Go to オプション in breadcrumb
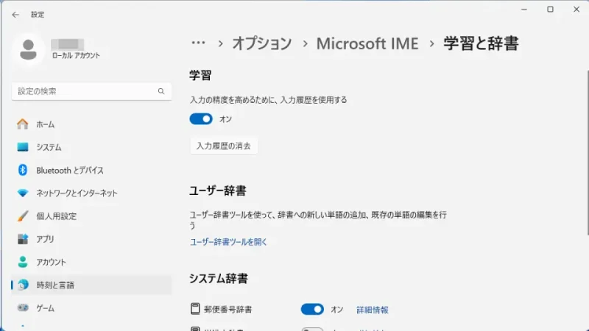The height and width of the screenshot is (331, 589). tap(262, 43)
